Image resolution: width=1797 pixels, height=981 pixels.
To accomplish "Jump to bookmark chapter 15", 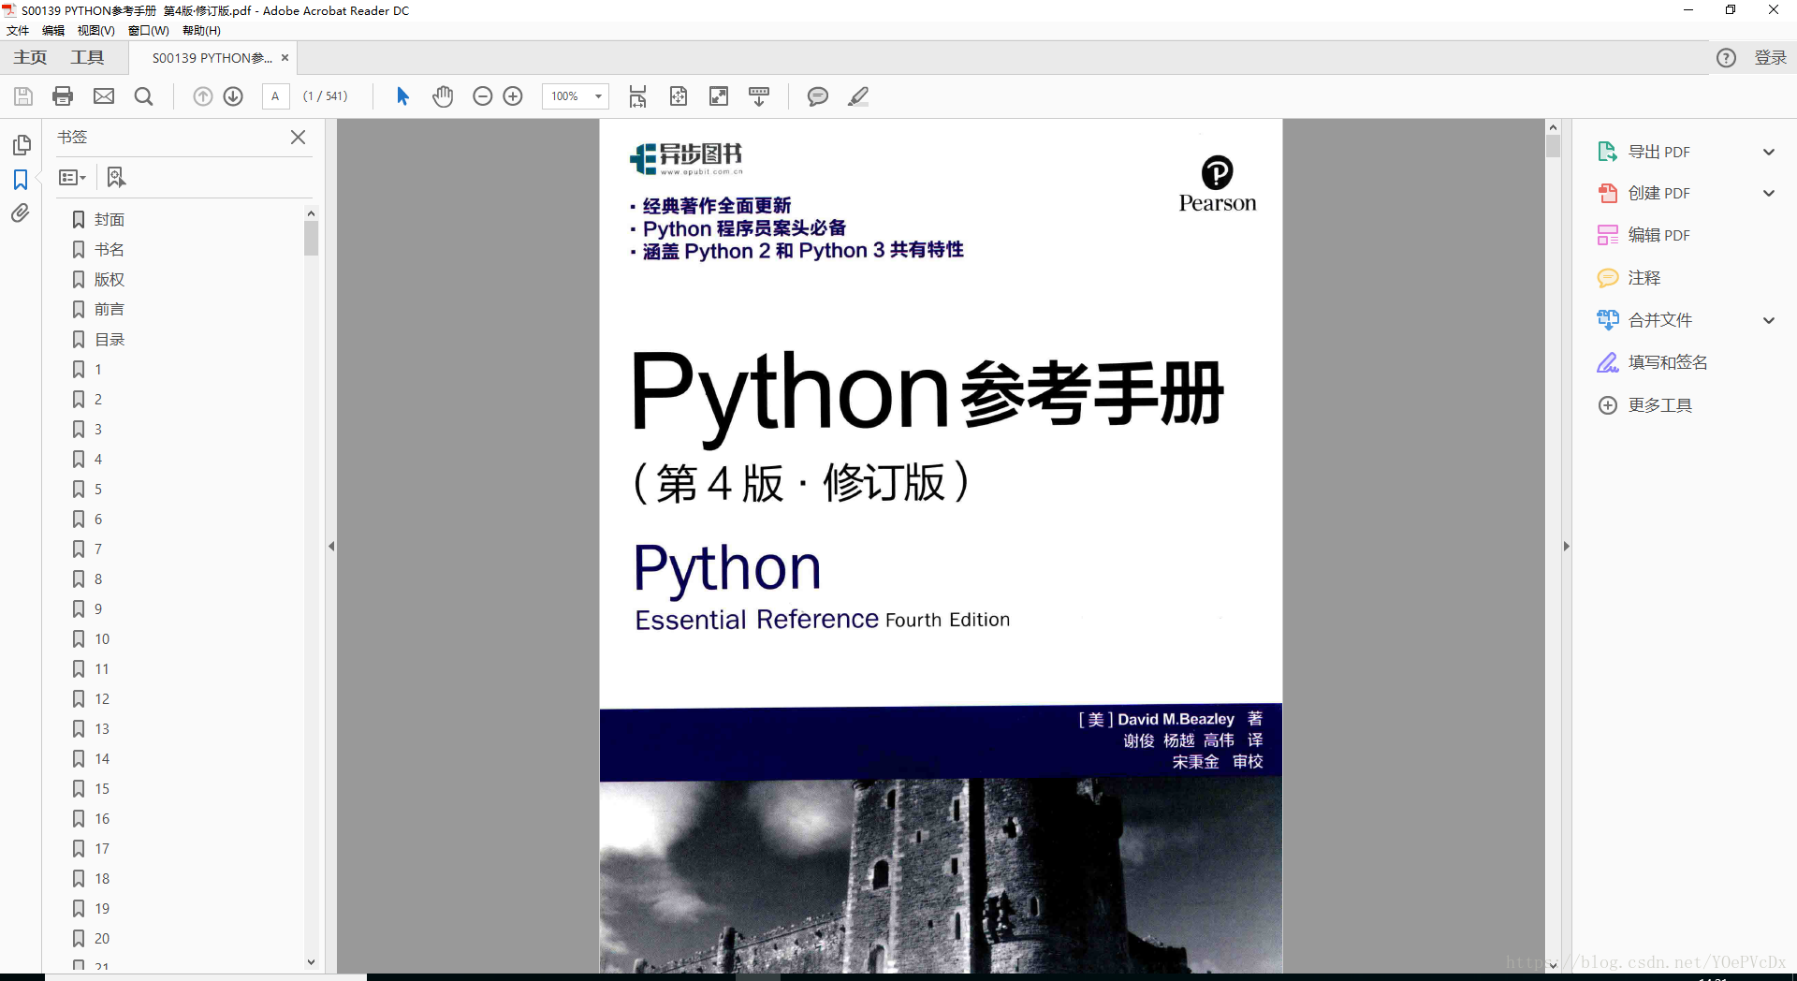I will pos(102,788).
